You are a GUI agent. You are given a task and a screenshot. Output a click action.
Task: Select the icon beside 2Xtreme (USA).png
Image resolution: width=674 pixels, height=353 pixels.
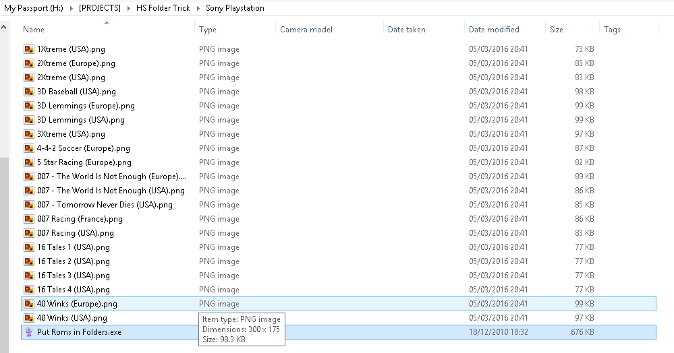click(29, 77)
